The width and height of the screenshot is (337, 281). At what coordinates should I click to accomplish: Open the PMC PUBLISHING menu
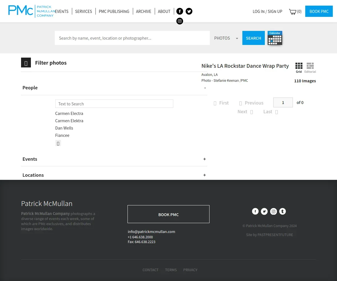pos(114,12)
